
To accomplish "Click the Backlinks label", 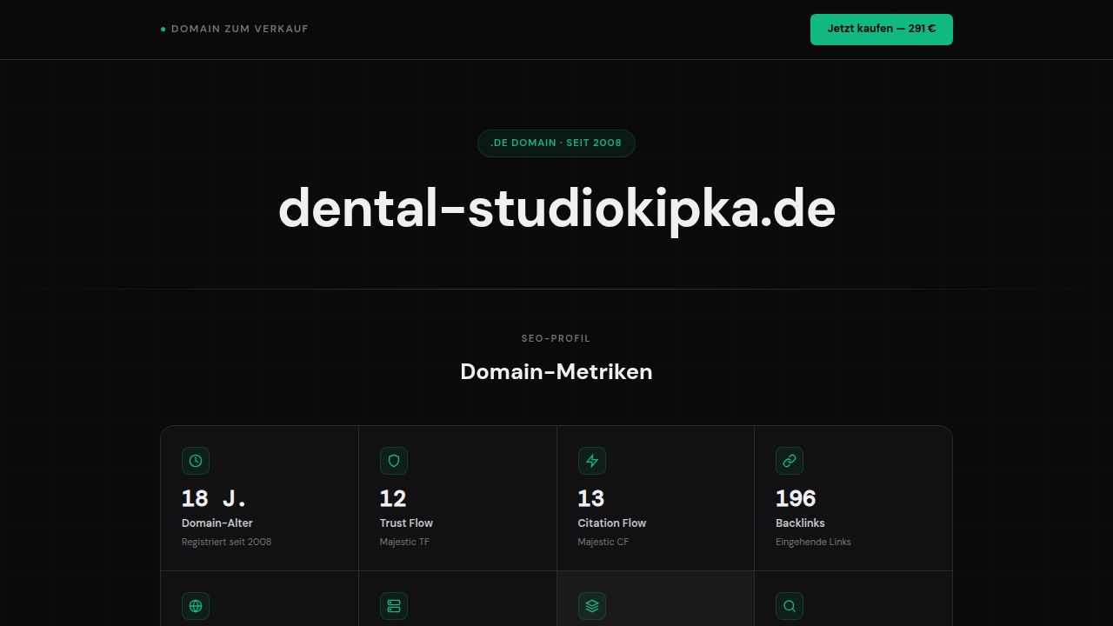I will pyautogui.click(x=800, y=523).
